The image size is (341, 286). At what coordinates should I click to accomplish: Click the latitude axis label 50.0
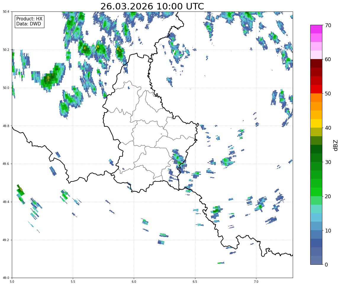point(6,88)
